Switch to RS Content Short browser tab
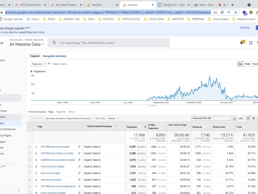The image size is (258, 194). tap(31, 5)
